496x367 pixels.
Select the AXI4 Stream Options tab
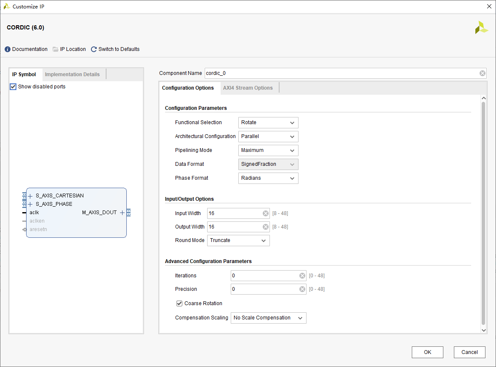point(248,88)
